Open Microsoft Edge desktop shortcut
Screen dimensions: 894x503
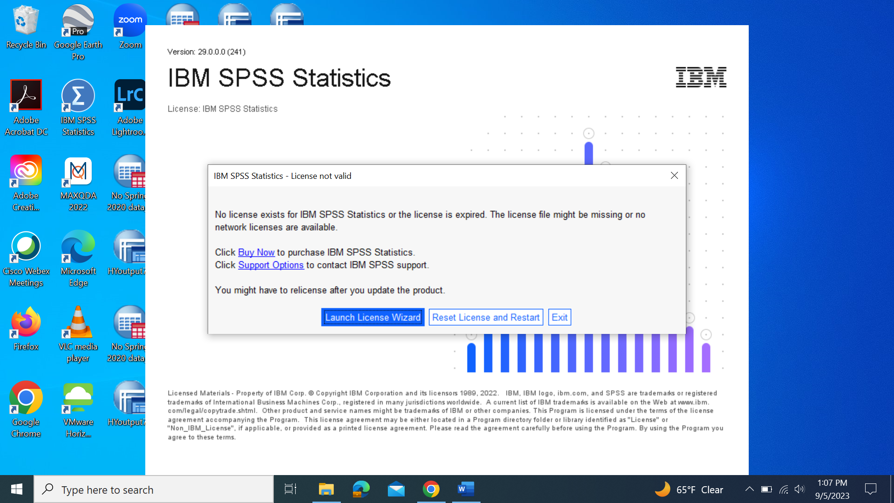point(78,259)
